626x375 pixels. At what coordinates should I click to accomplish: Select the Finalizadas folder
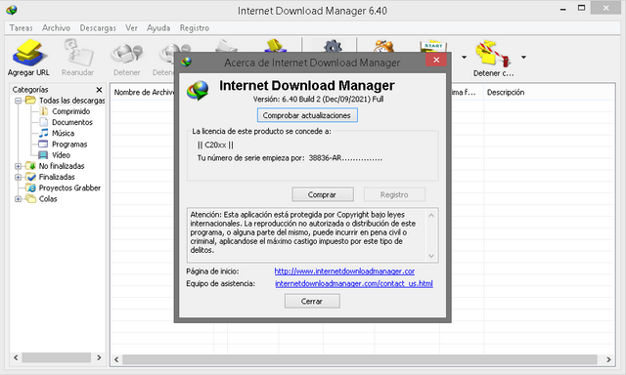click(57, 177)
